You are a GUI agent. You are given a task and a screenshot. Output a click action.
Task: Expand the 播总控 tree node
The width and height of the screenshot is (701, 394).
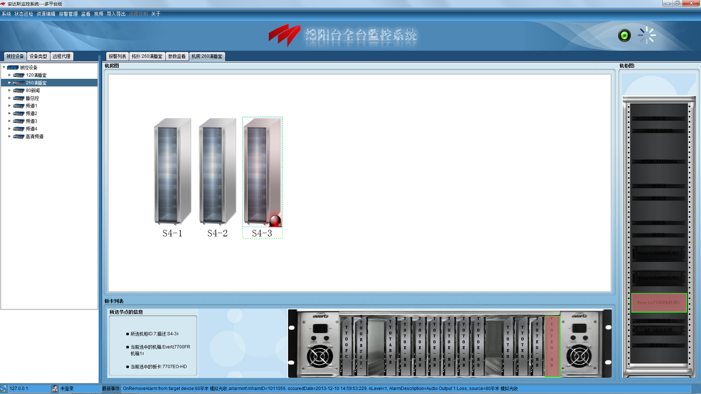9,98
